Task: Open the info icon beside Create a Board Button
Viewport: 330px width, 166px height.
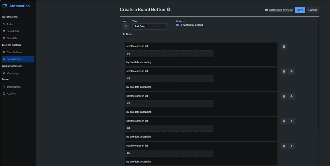Action: click(x=168, y=10)
